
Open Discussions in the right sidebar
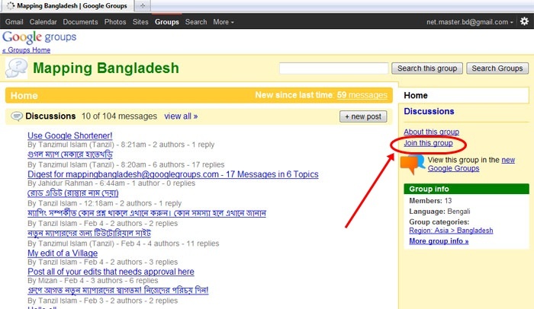(429, 111)
